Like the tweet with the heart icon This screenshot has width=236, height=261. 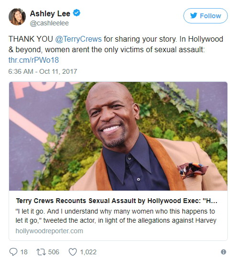(x=73, y=252)
